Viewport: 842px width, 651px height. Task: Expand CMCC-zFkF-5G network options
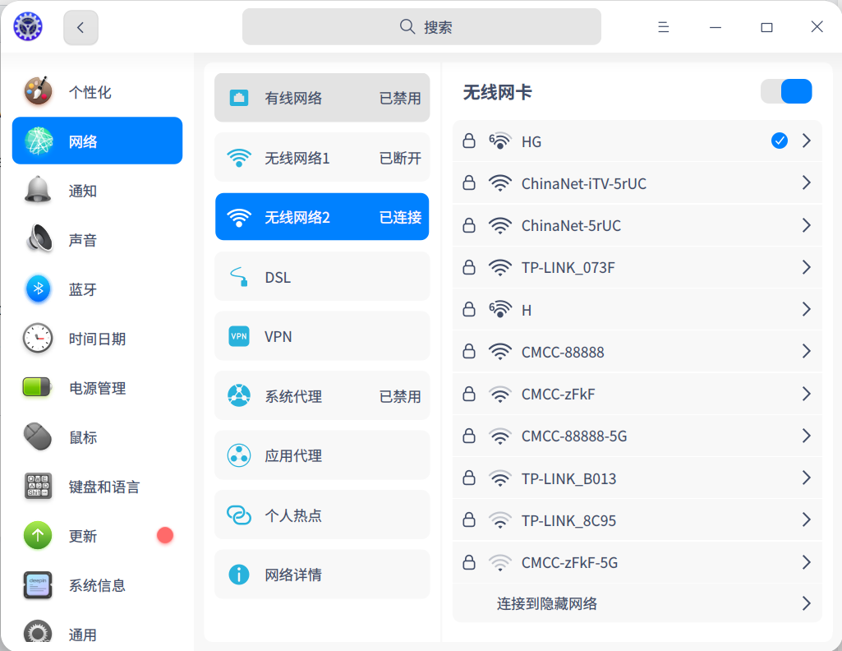tap(806, 562)
